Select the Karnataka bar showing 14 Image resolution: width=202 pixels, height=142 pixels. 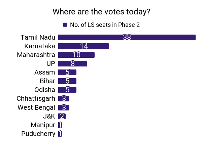coord(83,46)
